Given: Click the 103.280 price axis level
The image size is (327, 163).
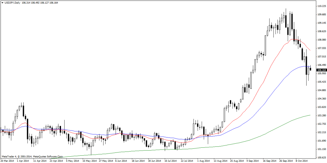Looking at the screenshot, I should click(x=322, y=115).
